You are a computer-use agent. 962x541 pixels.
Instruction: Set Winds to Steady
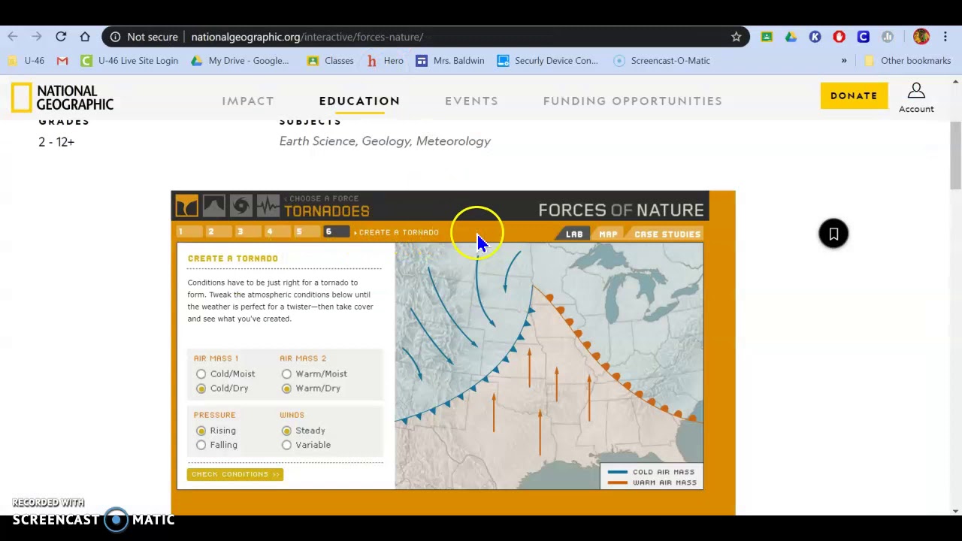(286, 431)
